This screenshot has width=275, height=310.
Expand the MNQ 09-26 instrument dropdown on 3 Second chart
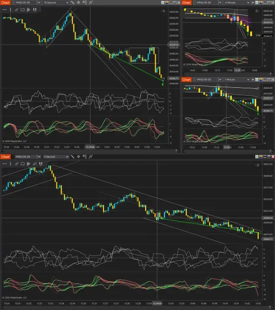(x=39, y=157)
